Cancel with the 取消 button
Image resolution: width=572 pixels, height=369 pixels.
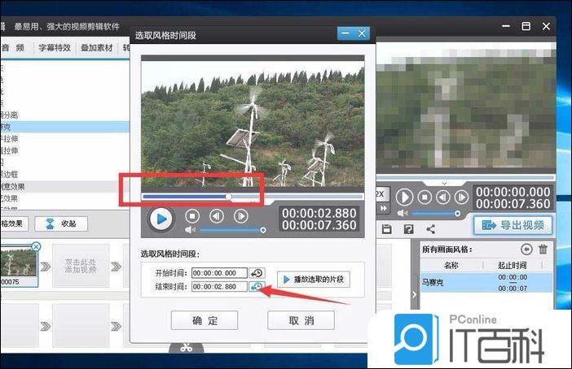point(301,320)
